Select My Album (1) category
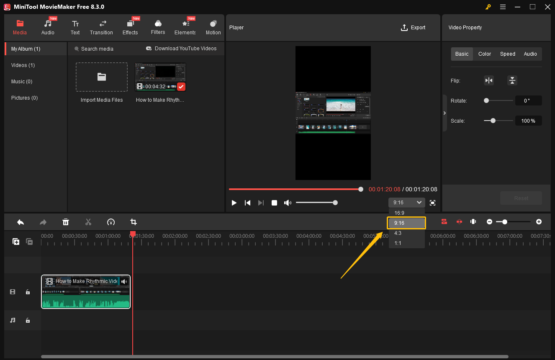This screenshot has height=360, width=555. coord(36,49)
